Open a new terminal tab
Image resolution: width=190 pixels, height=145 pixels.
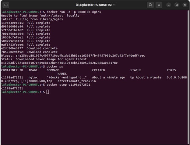coord(6,5)
